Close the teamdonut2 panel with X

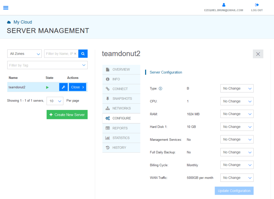(x=258, y=54)
